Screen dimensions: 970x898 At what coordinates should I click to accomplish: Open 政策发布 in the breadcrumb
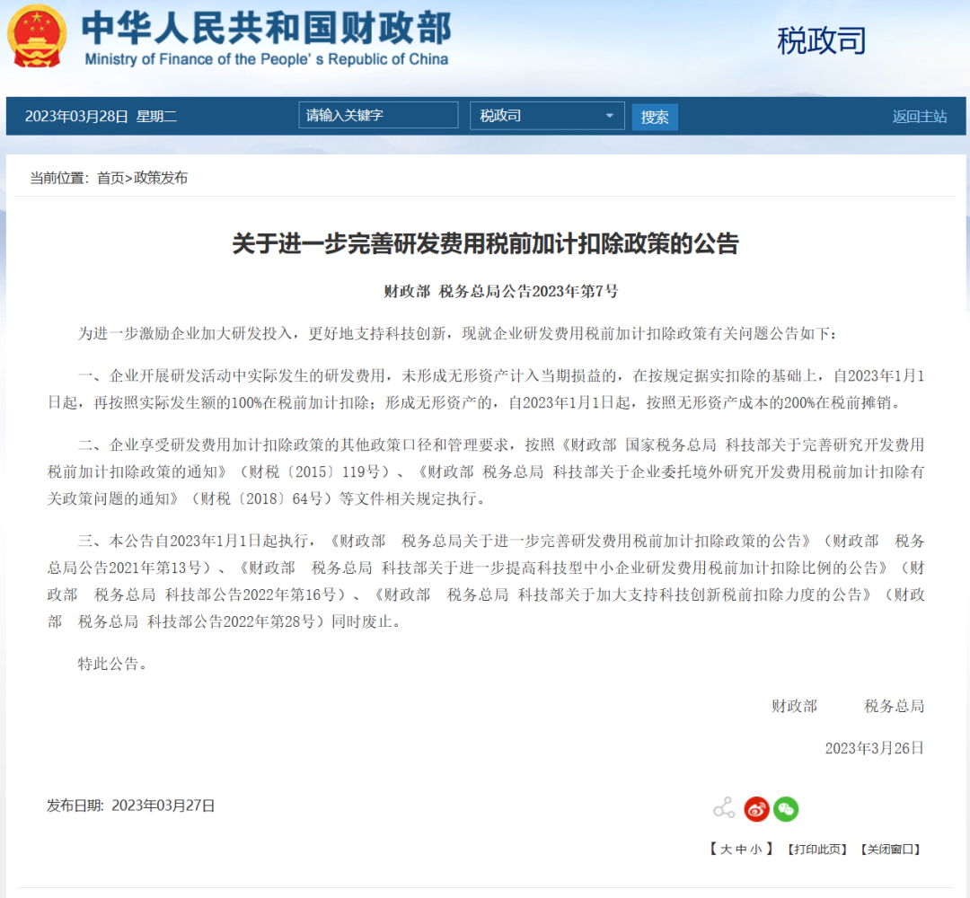pos(161,178)
